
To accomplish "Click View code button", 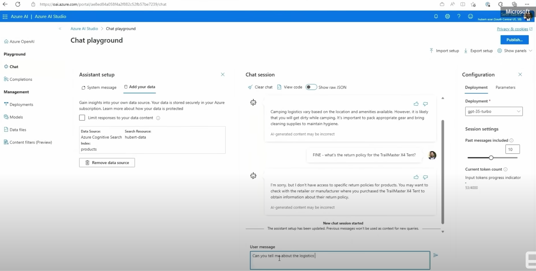I will tap(290, 87).
